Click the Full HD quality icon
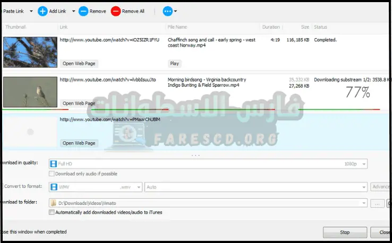The width and height of the screenshot is (392, 243). (x=54, y=164)
